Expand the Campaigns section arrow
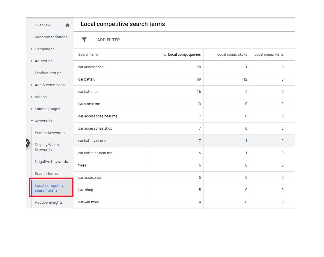The width and height of the screenshot is (324, 257). pos(32,49)
